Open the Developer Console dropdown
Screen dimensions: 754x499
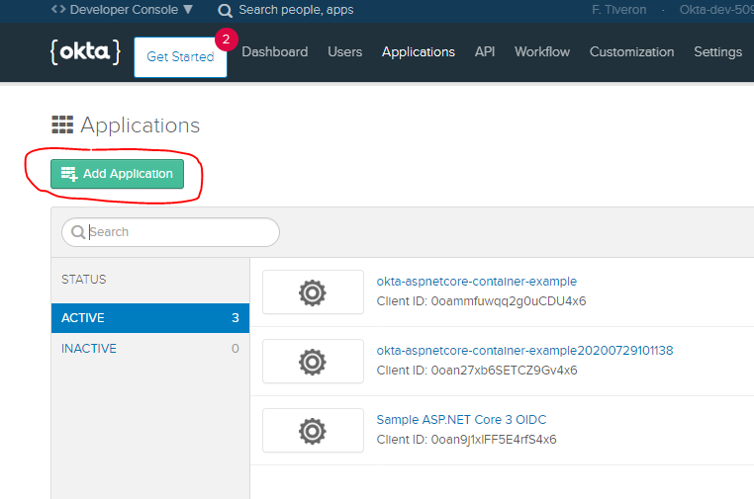tap(124, 10)
